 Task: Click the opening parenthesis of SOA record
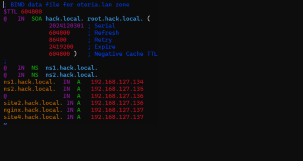pos(148,19)
